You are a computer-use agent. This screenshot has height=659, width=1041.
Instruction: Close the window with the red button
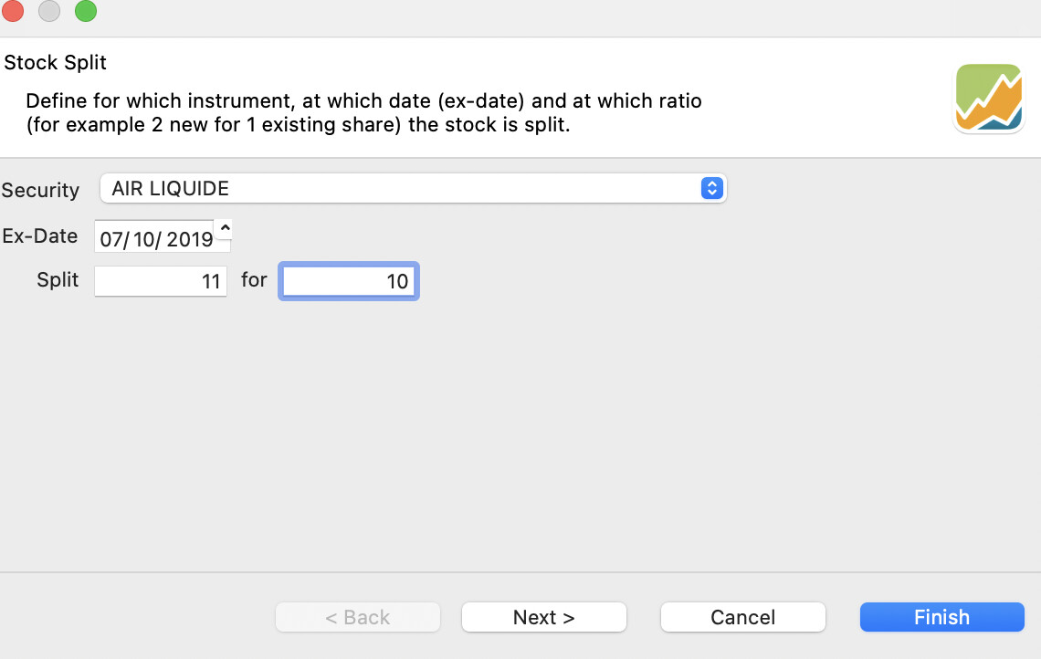(14, 11)
